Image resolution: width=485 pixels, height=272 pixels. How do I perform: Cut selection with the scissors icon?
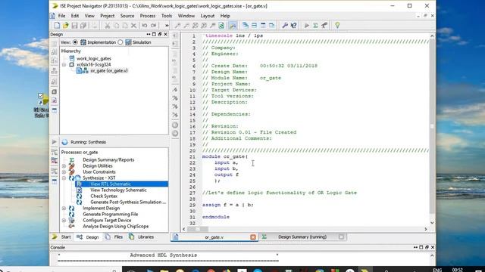[108, 25]
